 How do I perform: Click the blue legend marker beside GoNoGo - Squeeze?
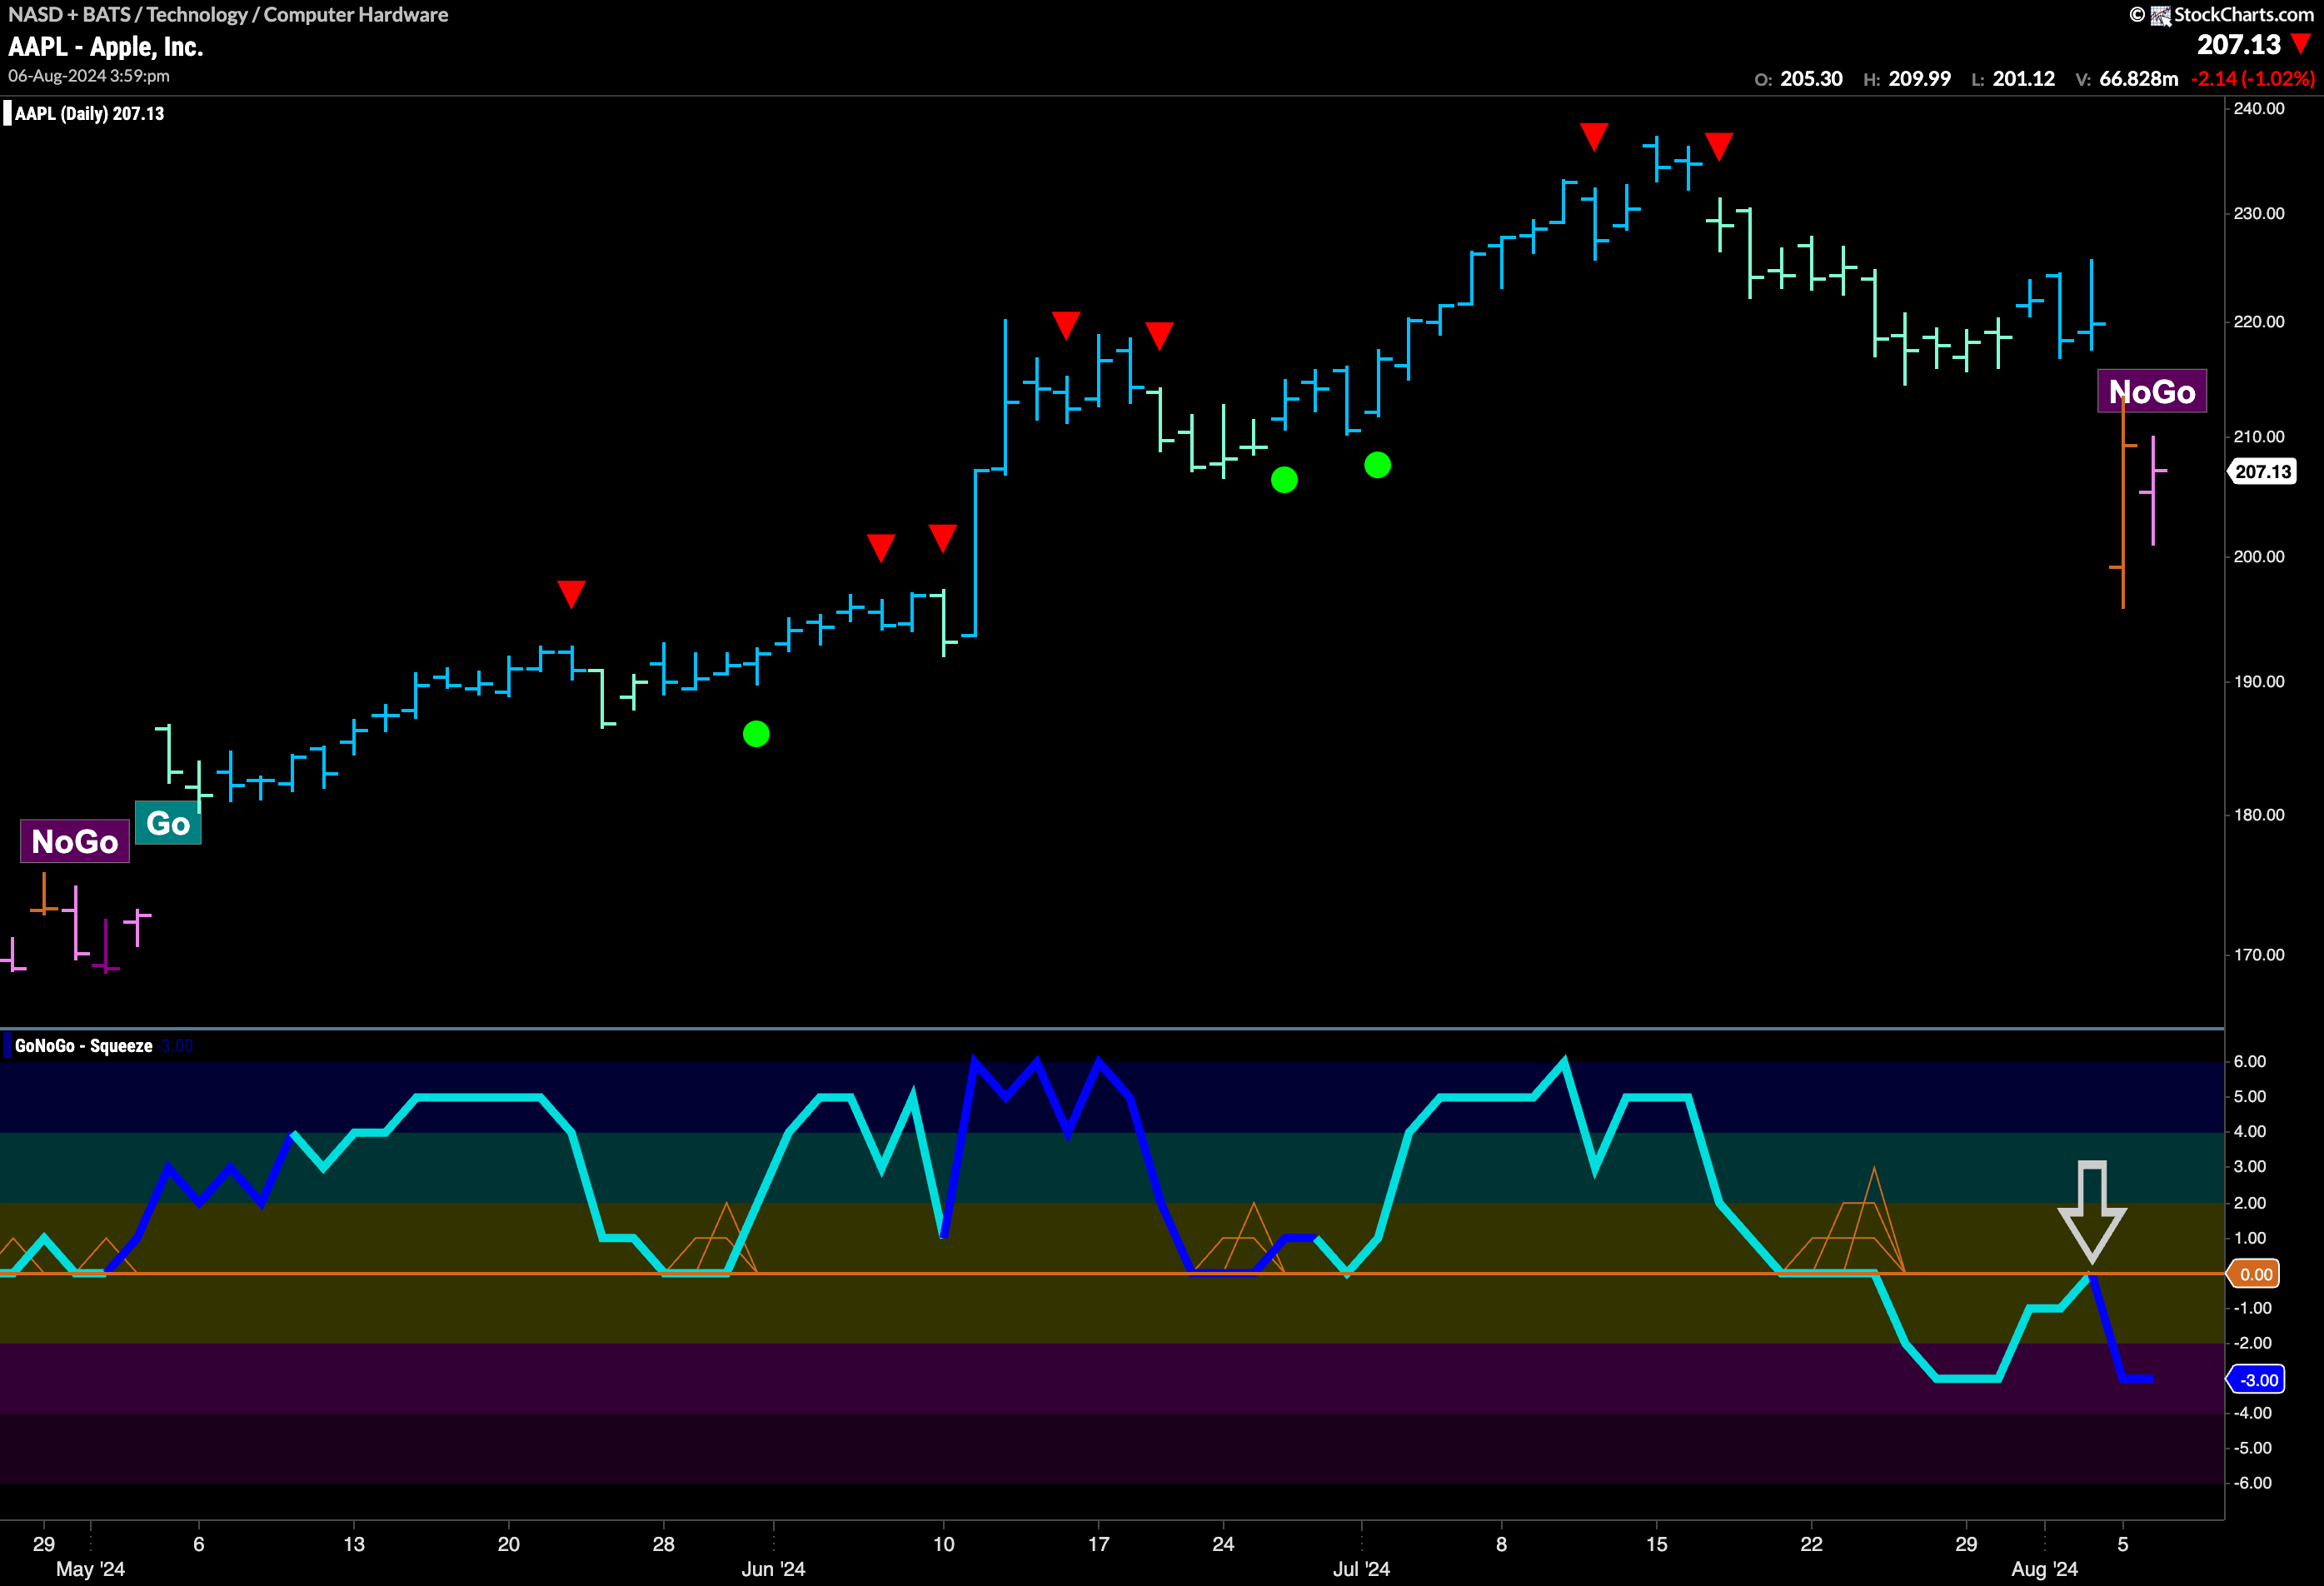click(7, 1046)
